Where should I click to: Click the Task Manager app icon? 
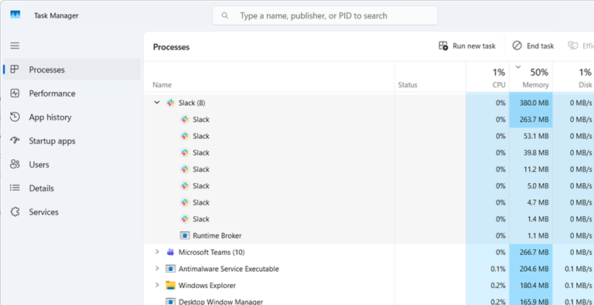click(x=15, y=15)
